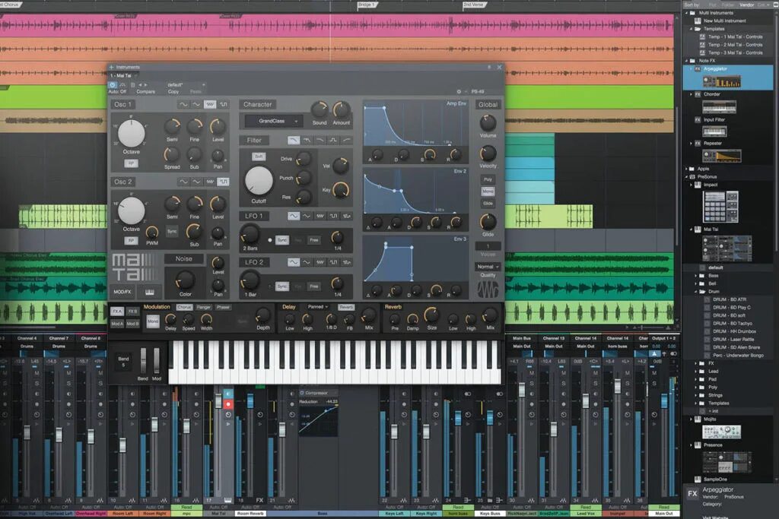779x519 pixels.
Task: Toggle Modulation Mono button
Action: point(152,321)
